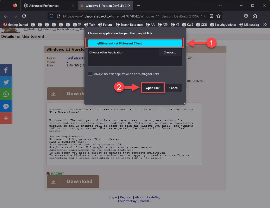270x208 pixels.
Task: Open the Search Response bookmark
Action: 129,24
